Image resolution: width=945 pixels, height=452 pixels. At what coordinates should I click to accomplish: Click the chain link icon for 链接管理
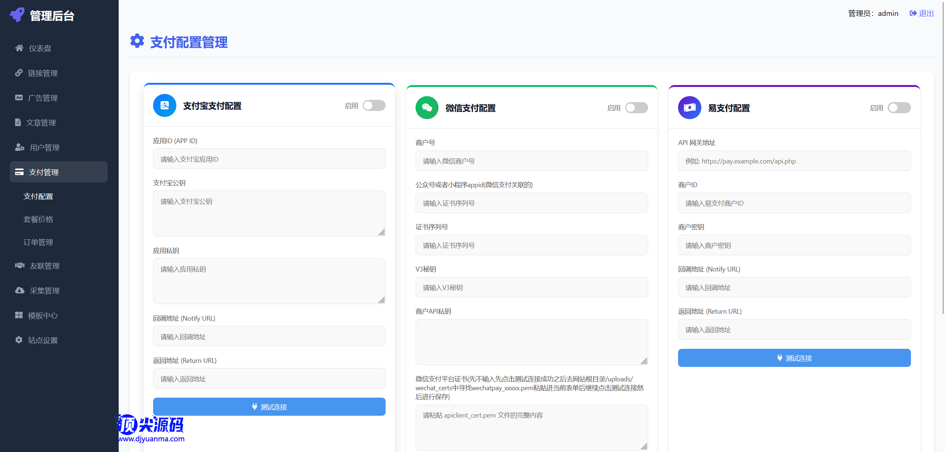tap(19, 73)
